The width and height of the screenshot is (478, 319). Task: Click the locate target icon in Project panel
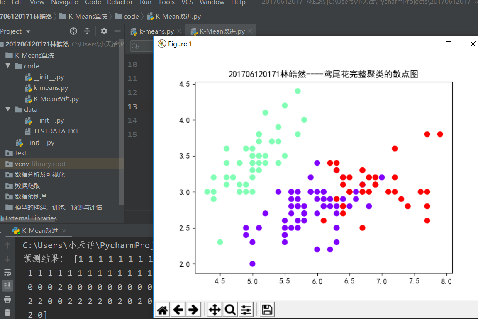point(73,31)
